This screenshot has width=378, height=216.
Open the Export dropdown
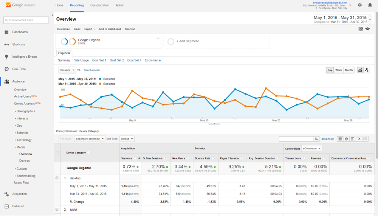[90, 29]
